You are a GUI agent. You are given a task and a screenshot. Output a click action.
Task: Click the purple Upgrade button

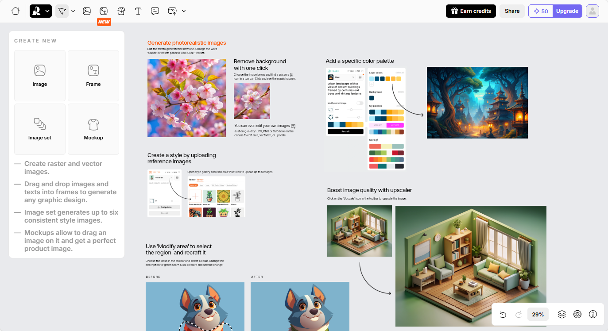[567, 11]
